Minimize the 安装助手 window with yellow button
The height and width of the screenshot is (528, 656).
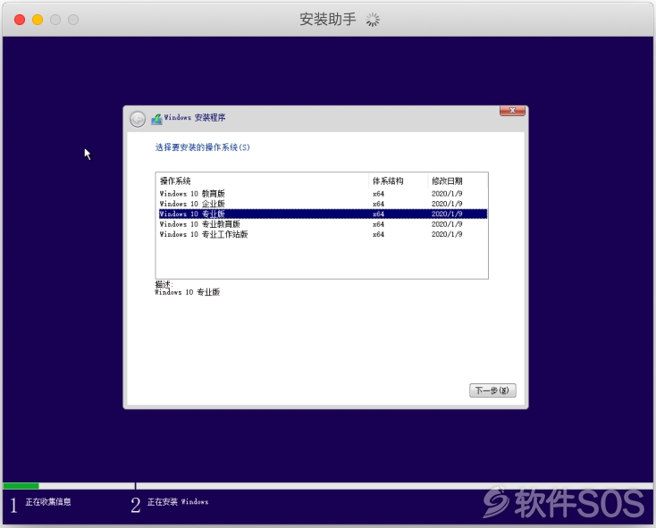pyautogui.click(x=38, y=20)
